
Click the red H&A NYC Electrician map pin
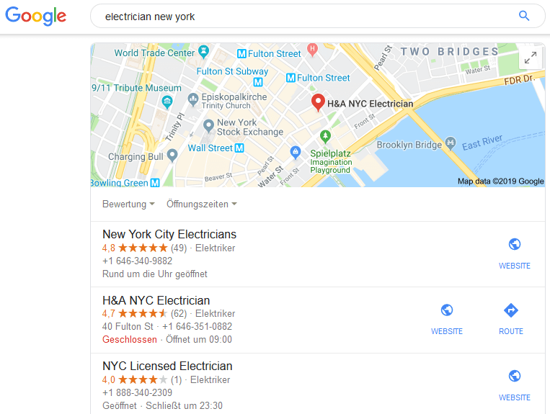coord(318,103)
